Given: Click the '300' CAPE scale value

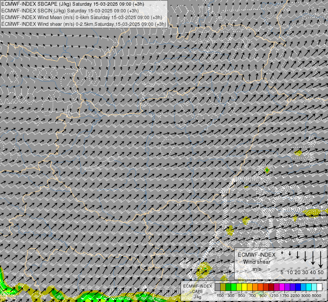Looking at the screenshot, I should coord(231,296).
